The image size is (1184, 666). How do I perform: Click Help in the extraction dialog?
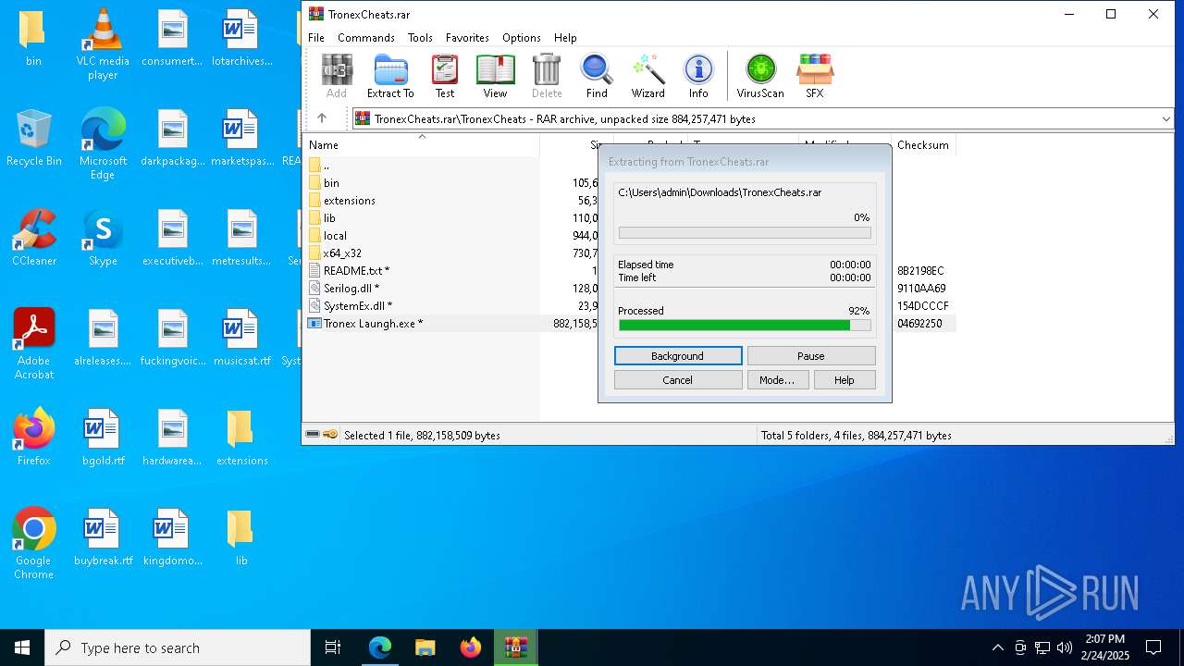click(845, 380)
